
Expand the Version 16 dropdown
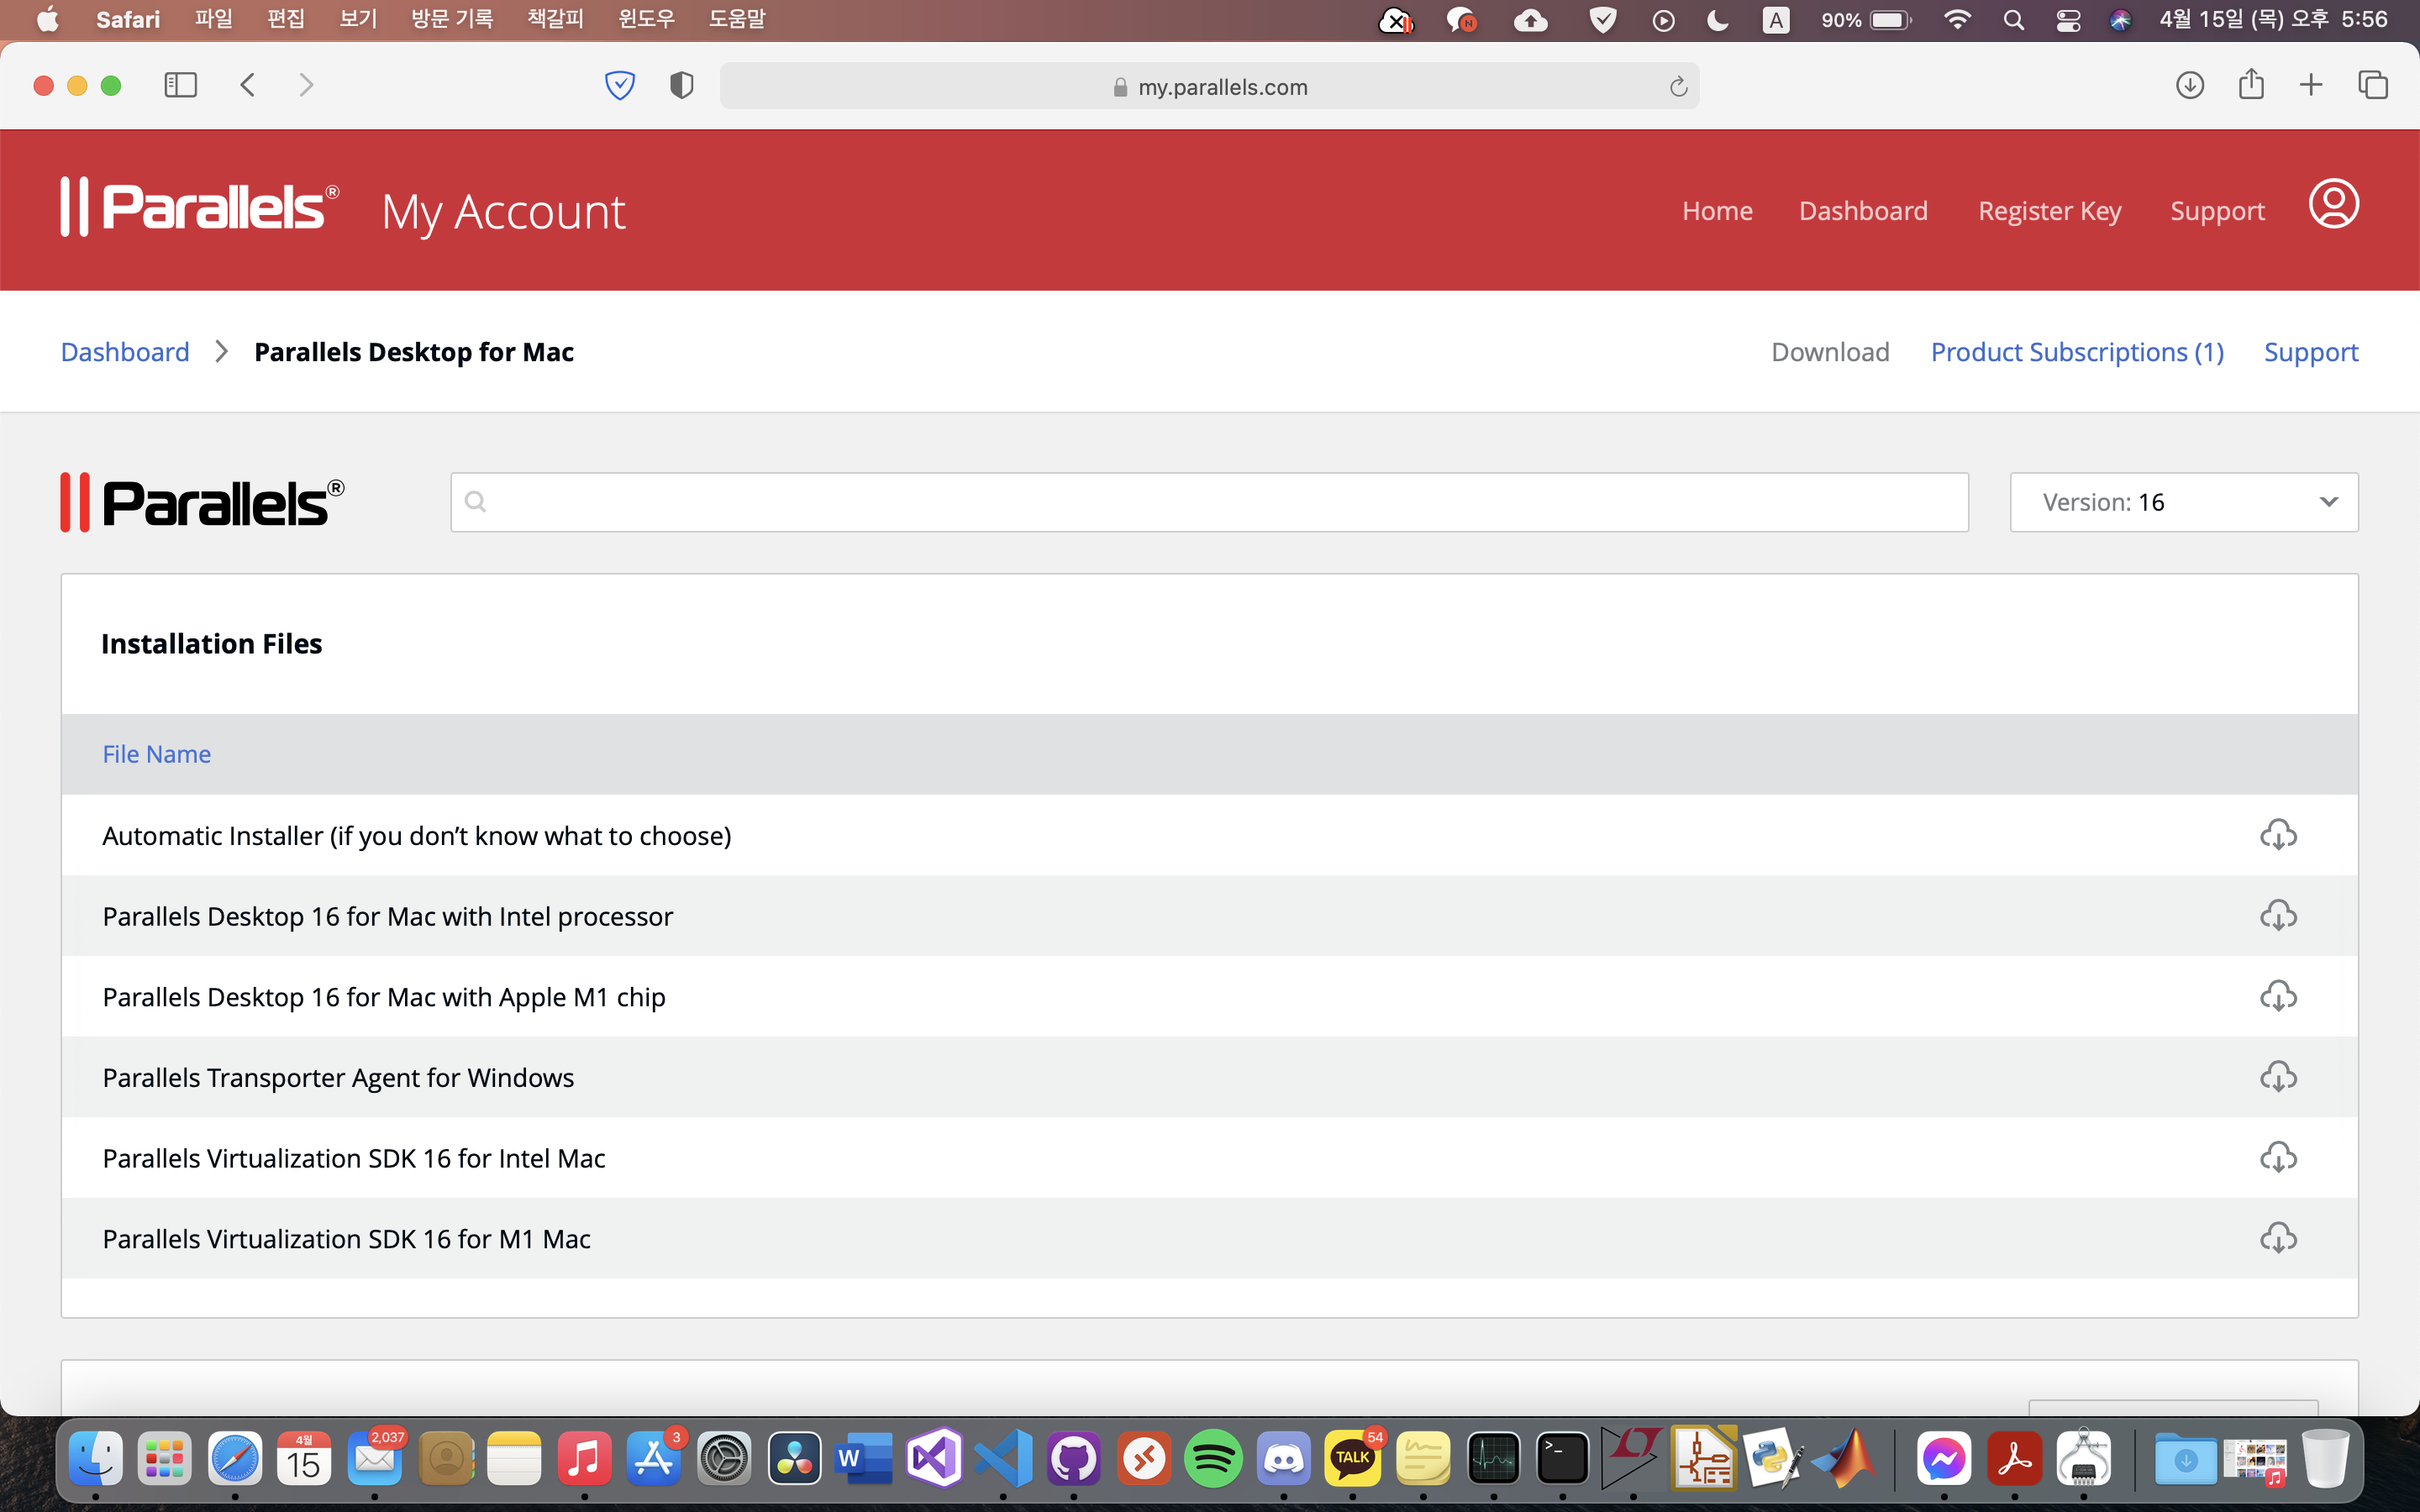click(2183, 502)
